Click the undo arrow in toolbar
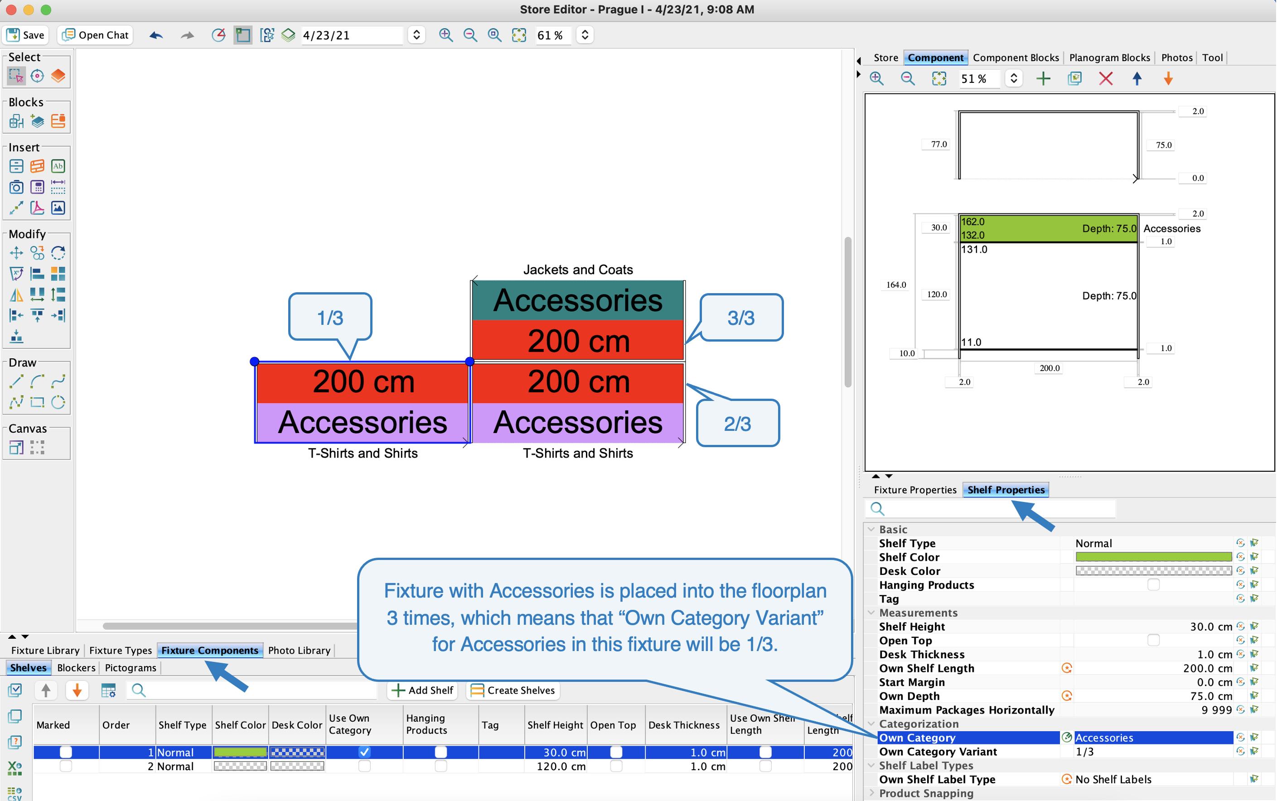 coord(156,35)
